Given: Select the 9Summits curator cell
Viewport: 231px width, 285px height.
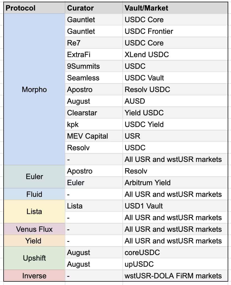Looking at the screenshot, I should click(83, 66).
